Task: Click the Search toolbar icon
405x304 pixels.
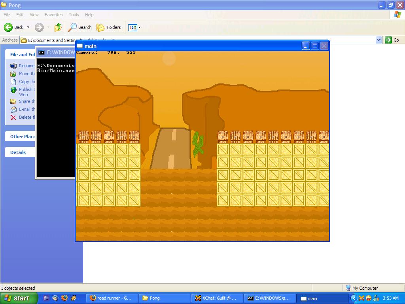Action: coord(80,27)
